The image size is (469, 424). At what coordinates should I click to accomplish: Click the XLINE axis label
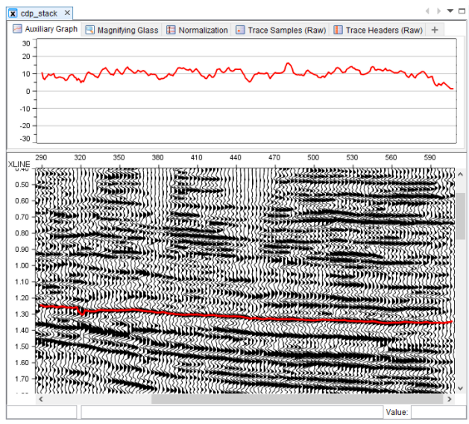[x=19, y=164]
